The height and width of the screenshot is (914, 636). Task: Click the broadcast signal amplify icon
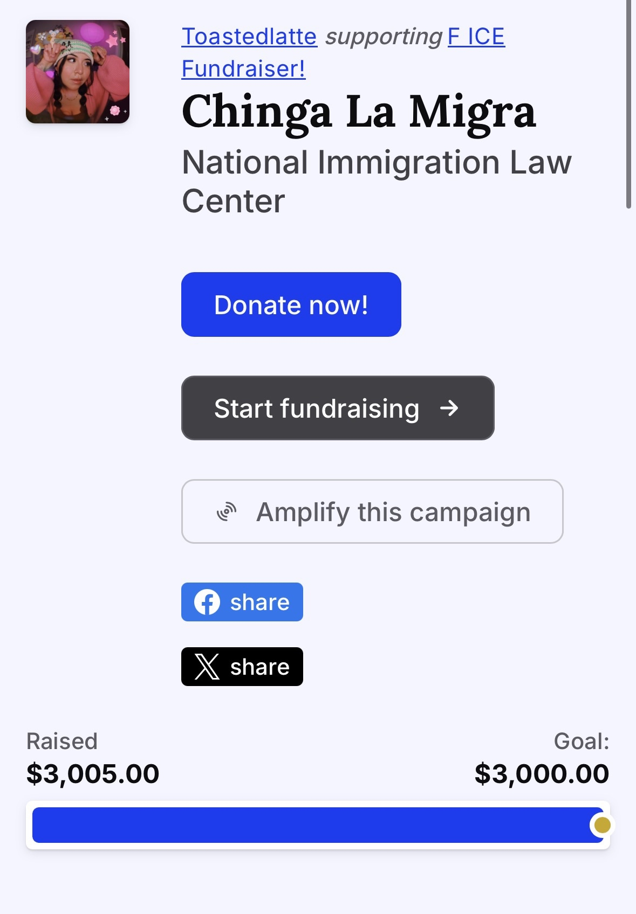(x=227, y=512)
